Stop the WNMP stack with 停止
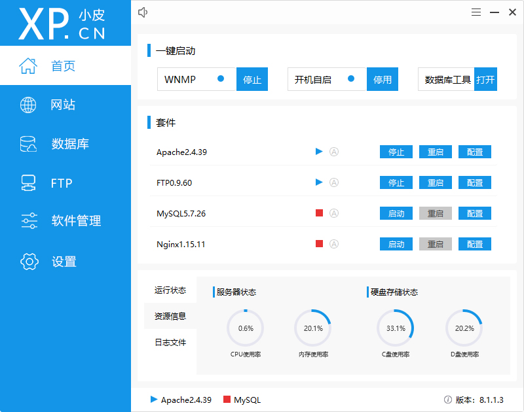524x412 pixels. coord(252,79)
